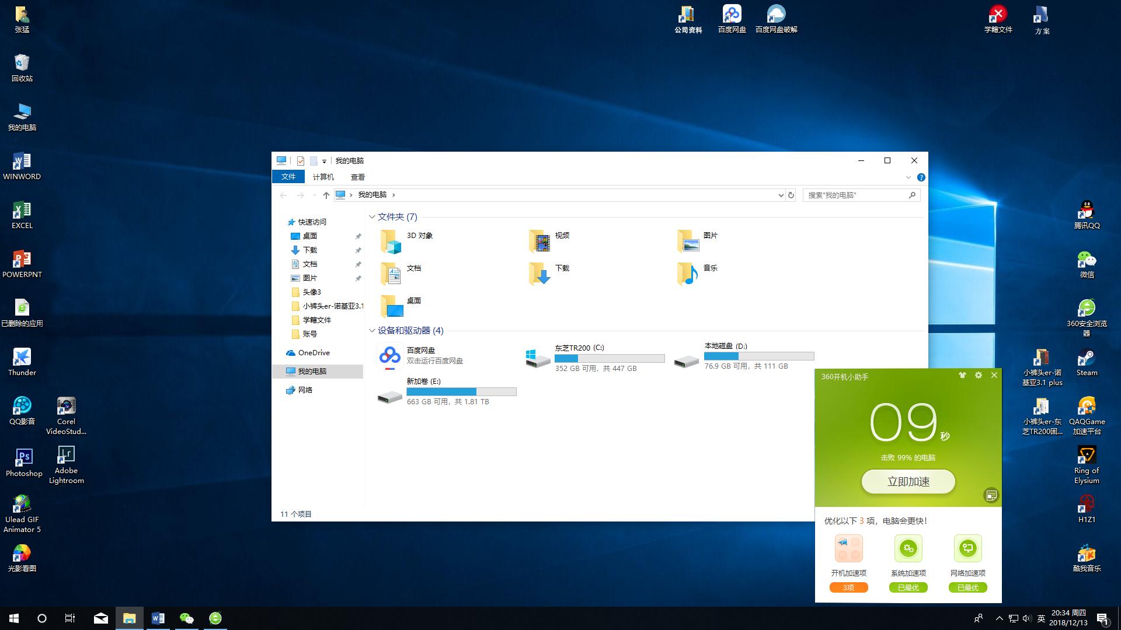Viewport: 1121px width, 630px height.
Task: Open 微信 WeChat from taskbar
Action: tap(186, 618)
